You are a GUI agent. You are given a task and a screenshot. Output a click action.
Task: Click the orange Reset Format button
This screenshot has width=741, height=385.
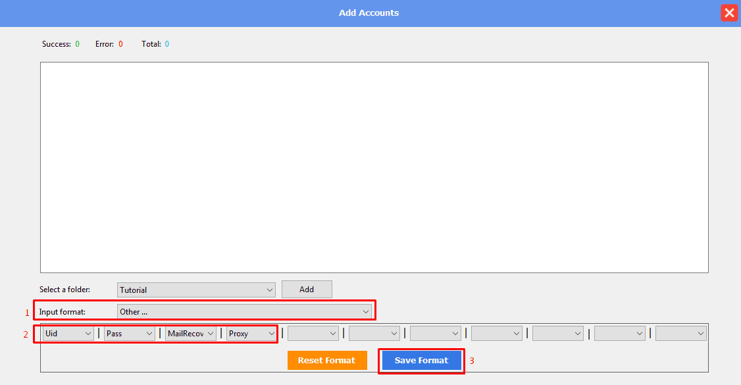coord(327,360)
